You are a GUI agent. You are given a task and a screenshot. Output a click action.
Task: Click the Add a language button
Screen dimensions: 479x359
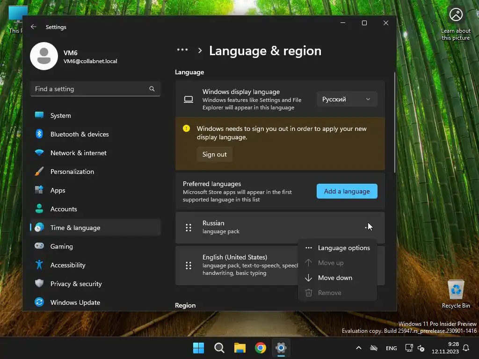[347, 191]
